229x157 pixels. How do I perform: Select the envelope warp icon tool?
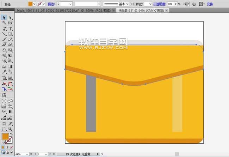point(4,101)
